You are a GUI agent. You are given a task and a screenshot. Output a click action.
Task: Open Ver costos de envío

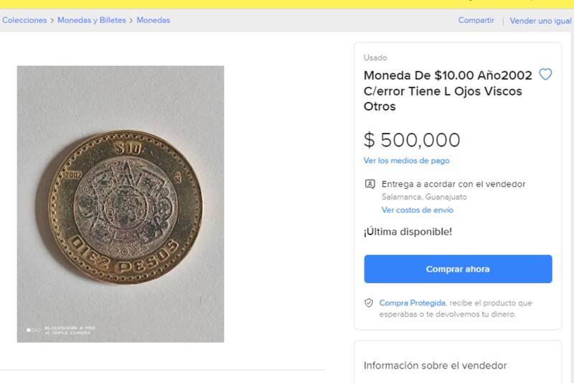point(418,210)
